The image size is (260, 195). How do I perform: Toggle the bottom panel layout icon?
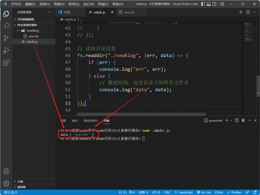209,4
